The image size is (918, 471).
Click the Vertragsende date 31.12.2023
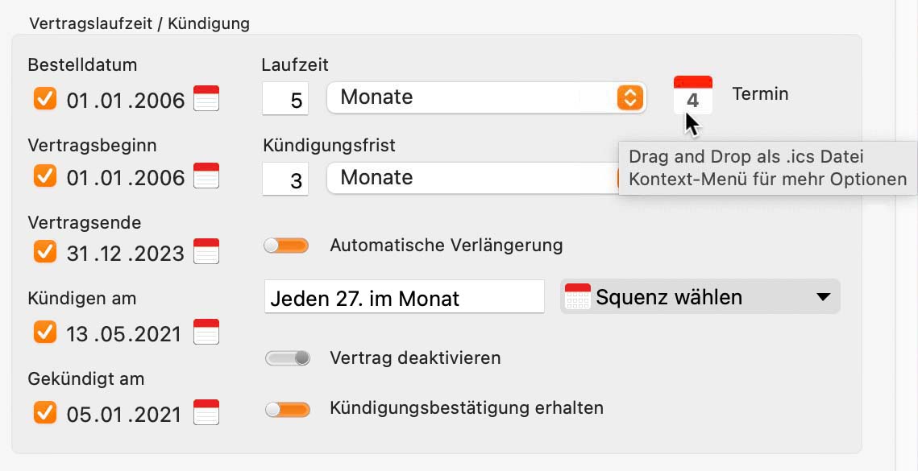[125, 254]
